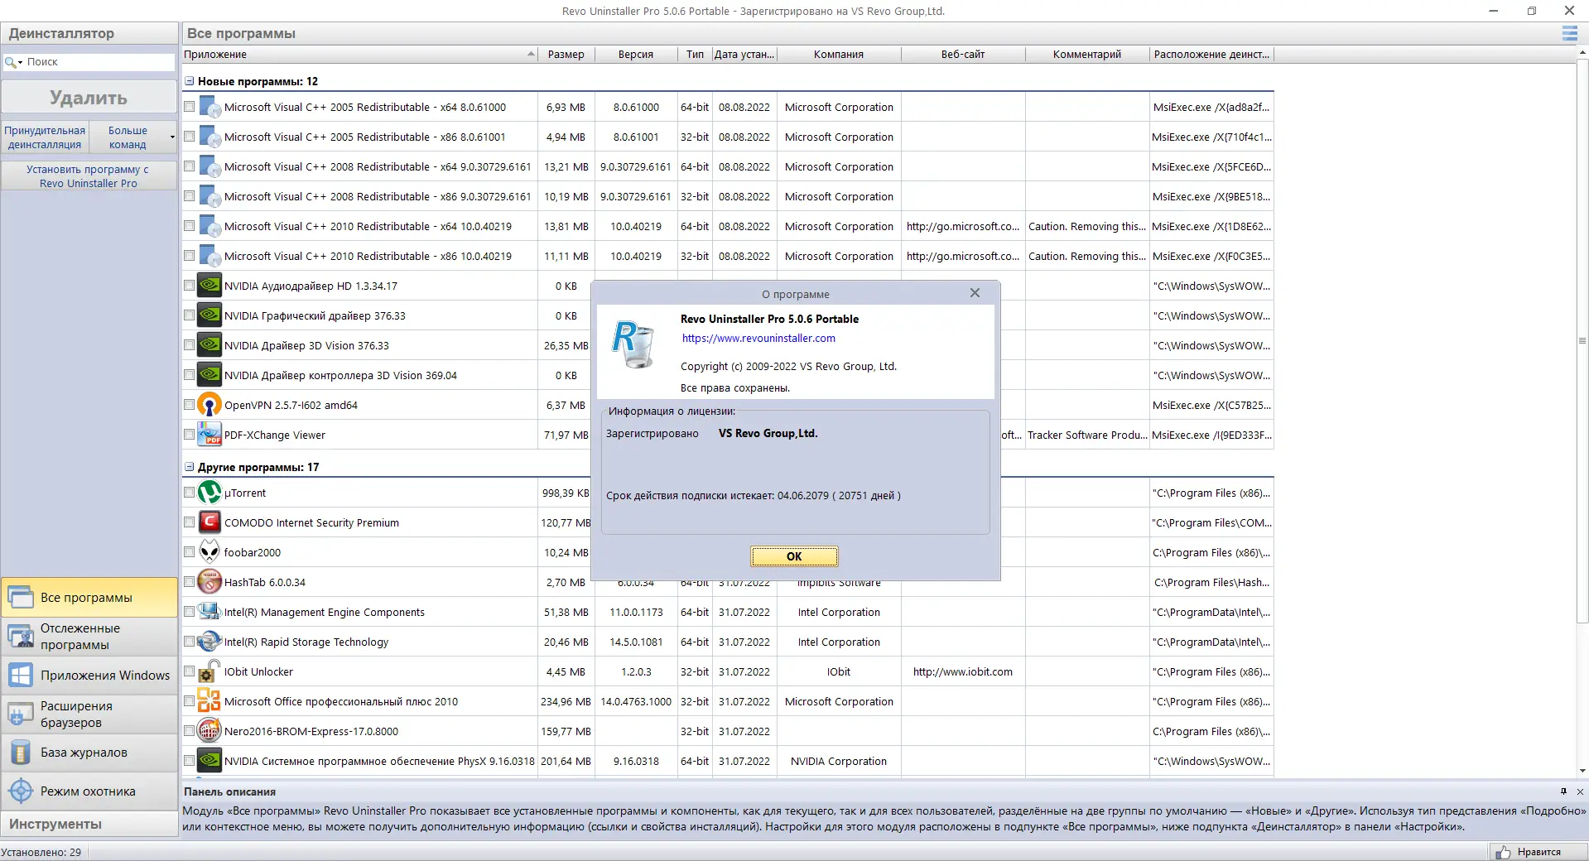Screen dimensions: 1589x861
Task: Click the COMODO Internet Security icon
Action: (209, 522)
